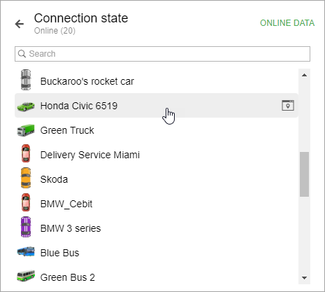
Task: Select the BMW 3 series entry
Action: coord(157,228)
